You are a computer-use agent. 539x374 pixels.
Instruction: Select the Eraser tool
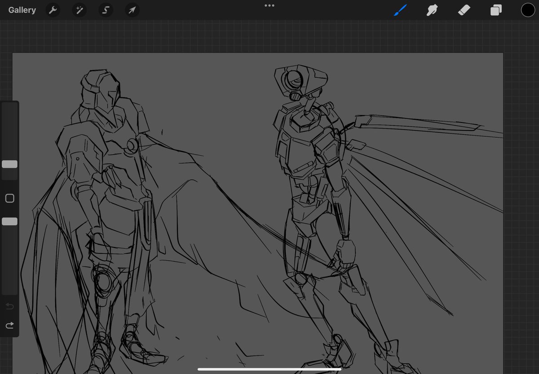tap(464, 10)
